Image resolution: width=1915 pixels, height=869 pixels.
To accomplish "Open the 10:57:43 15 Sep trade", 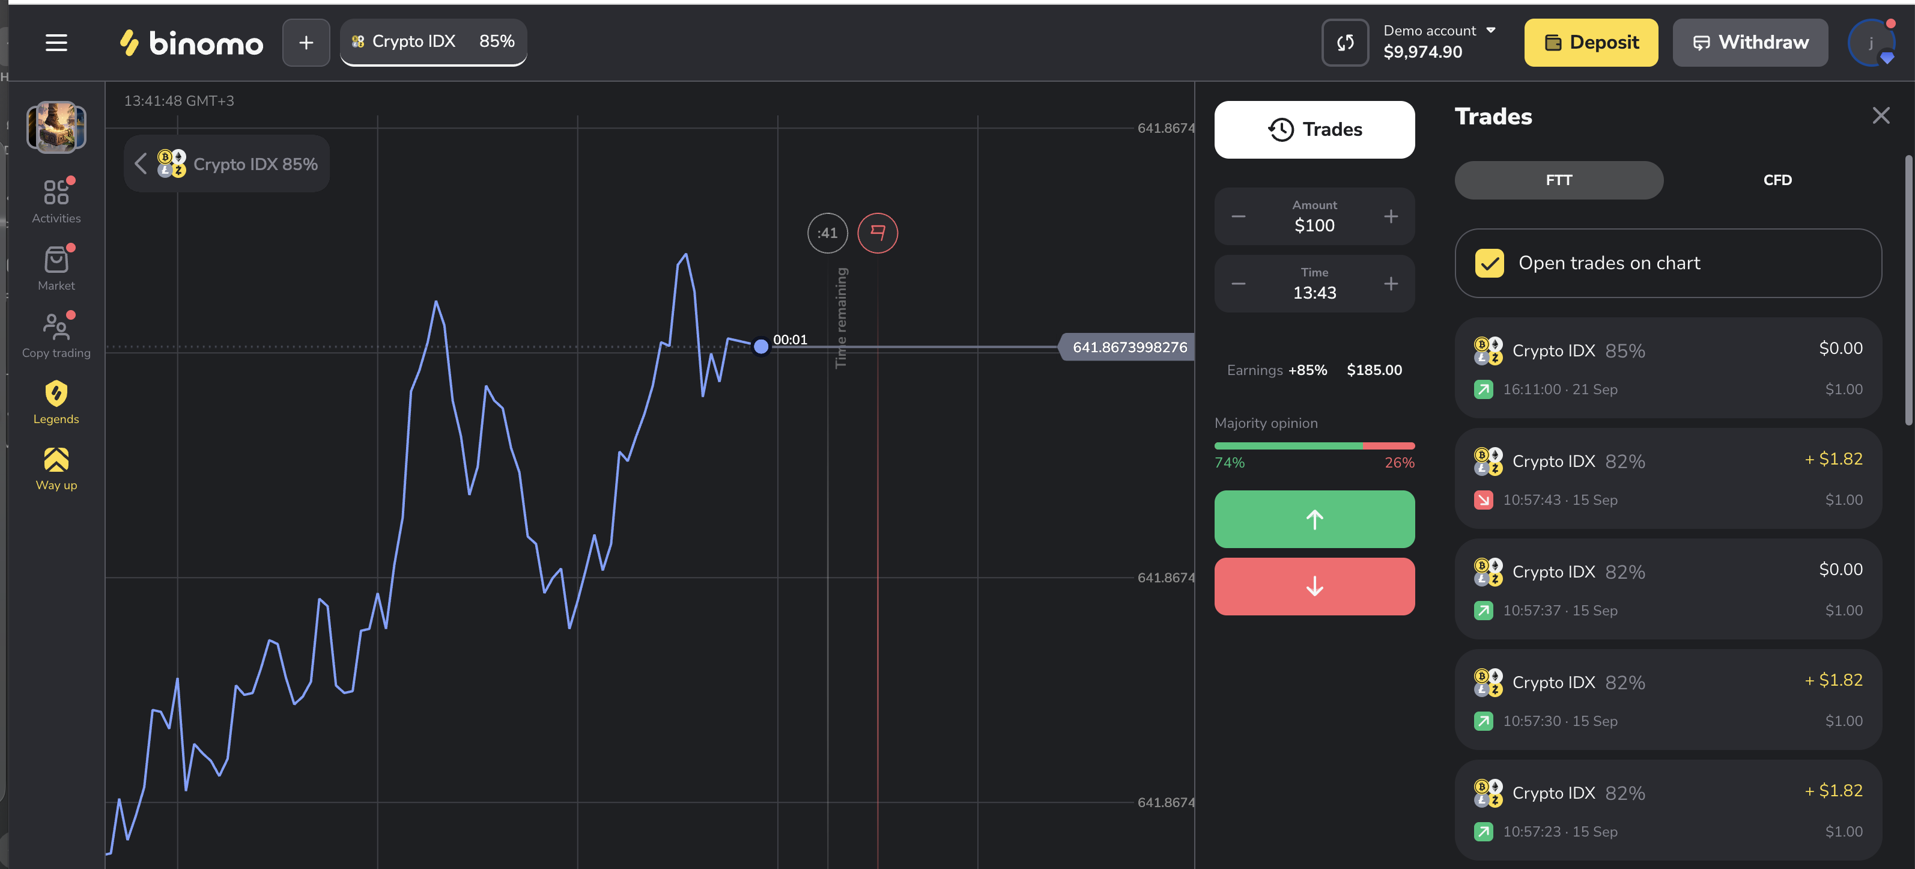I will (x=1668, y=478).
